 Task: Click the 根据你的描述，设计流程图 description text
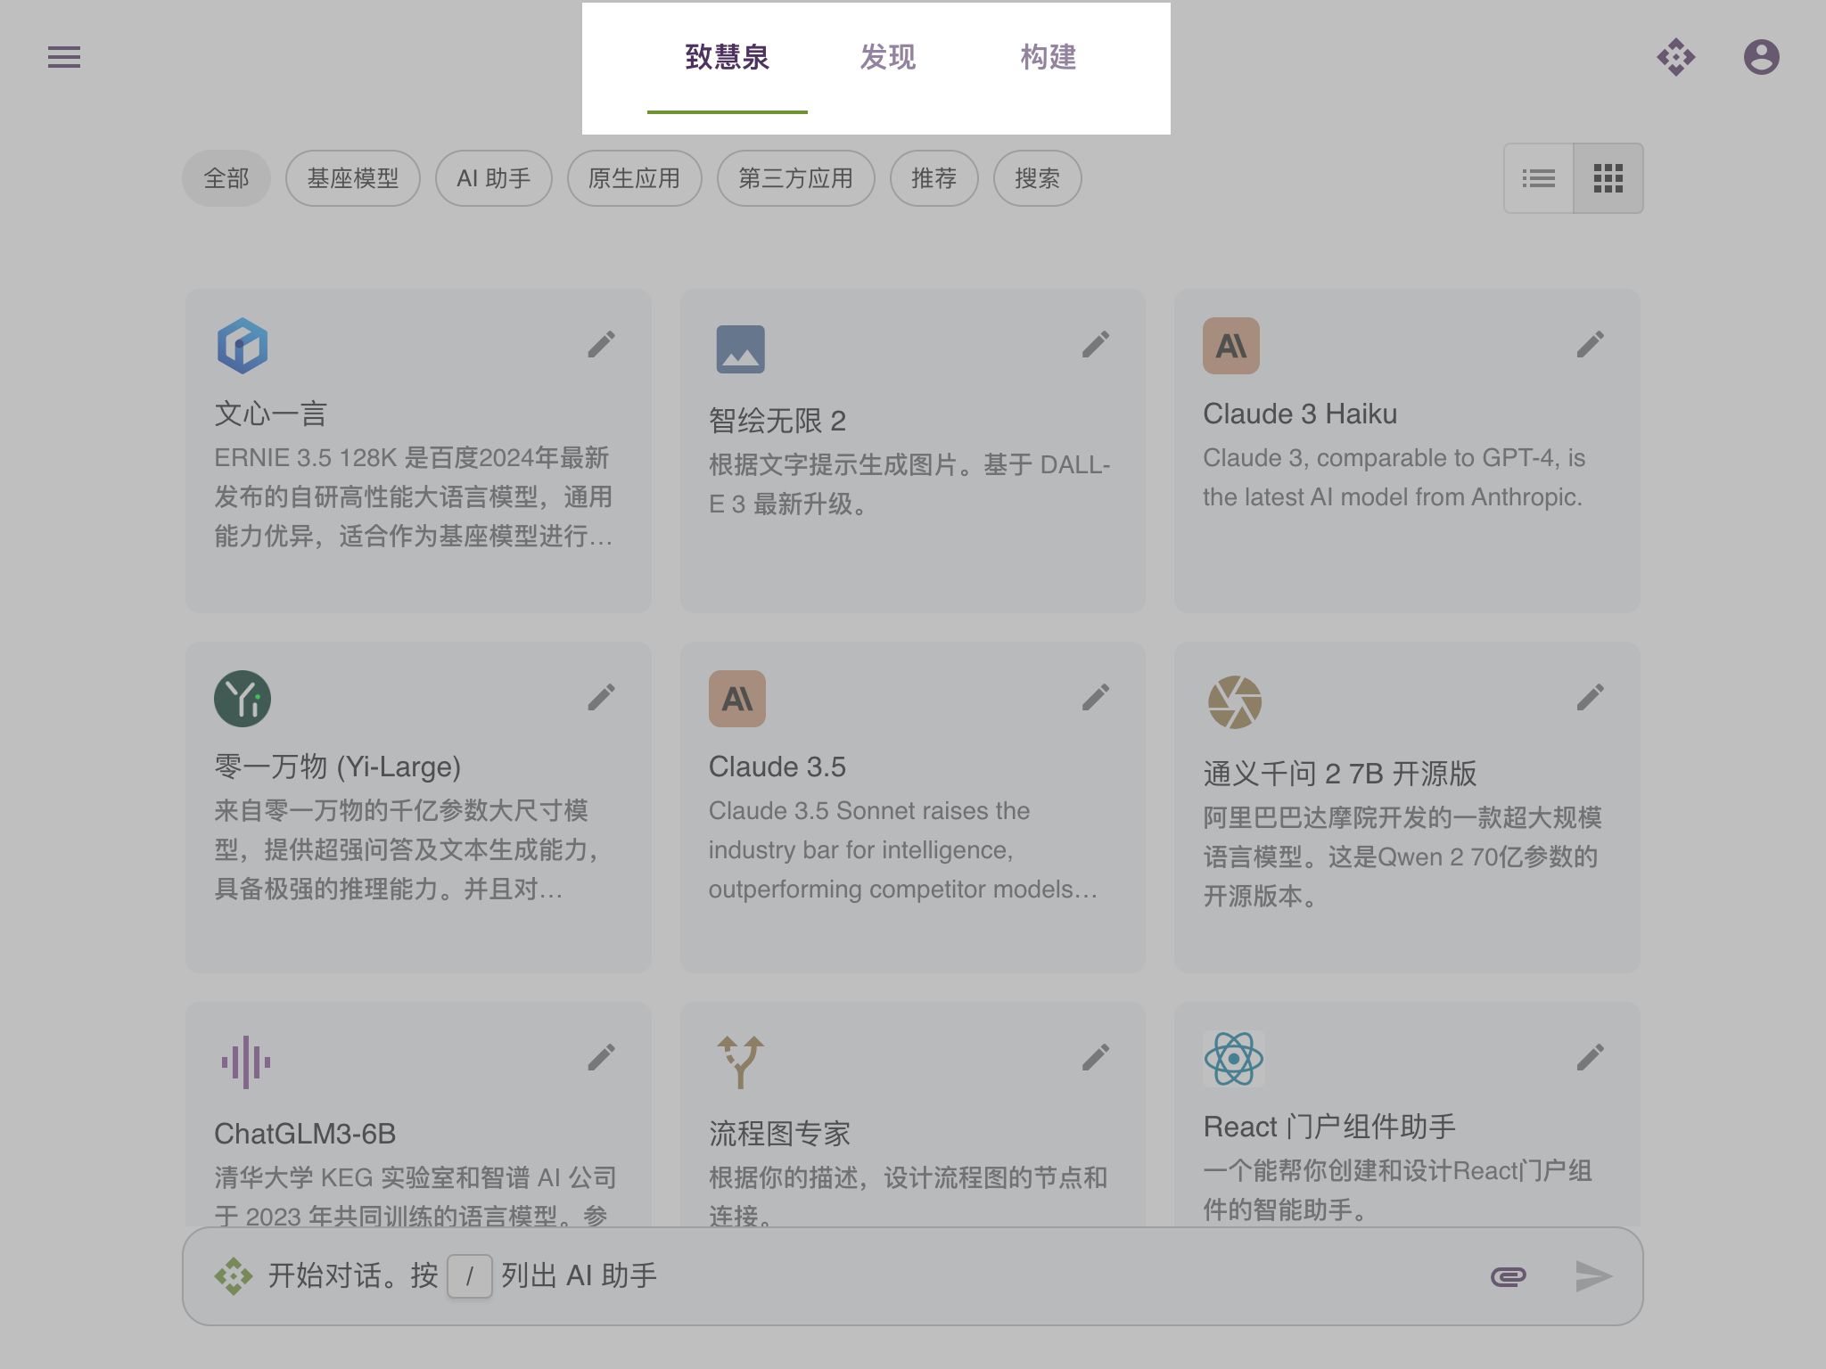tap(909, 1196)
